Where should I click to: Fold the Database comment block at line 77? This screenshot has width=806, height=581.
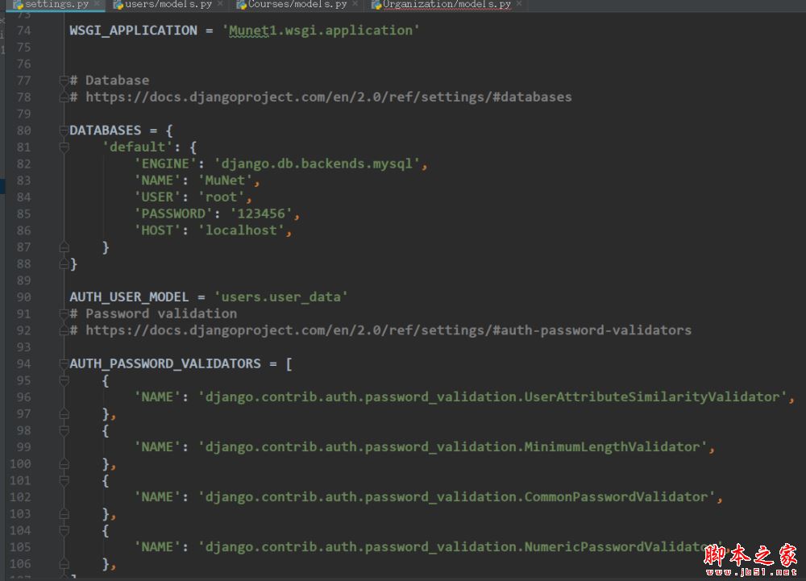point(64,80)
